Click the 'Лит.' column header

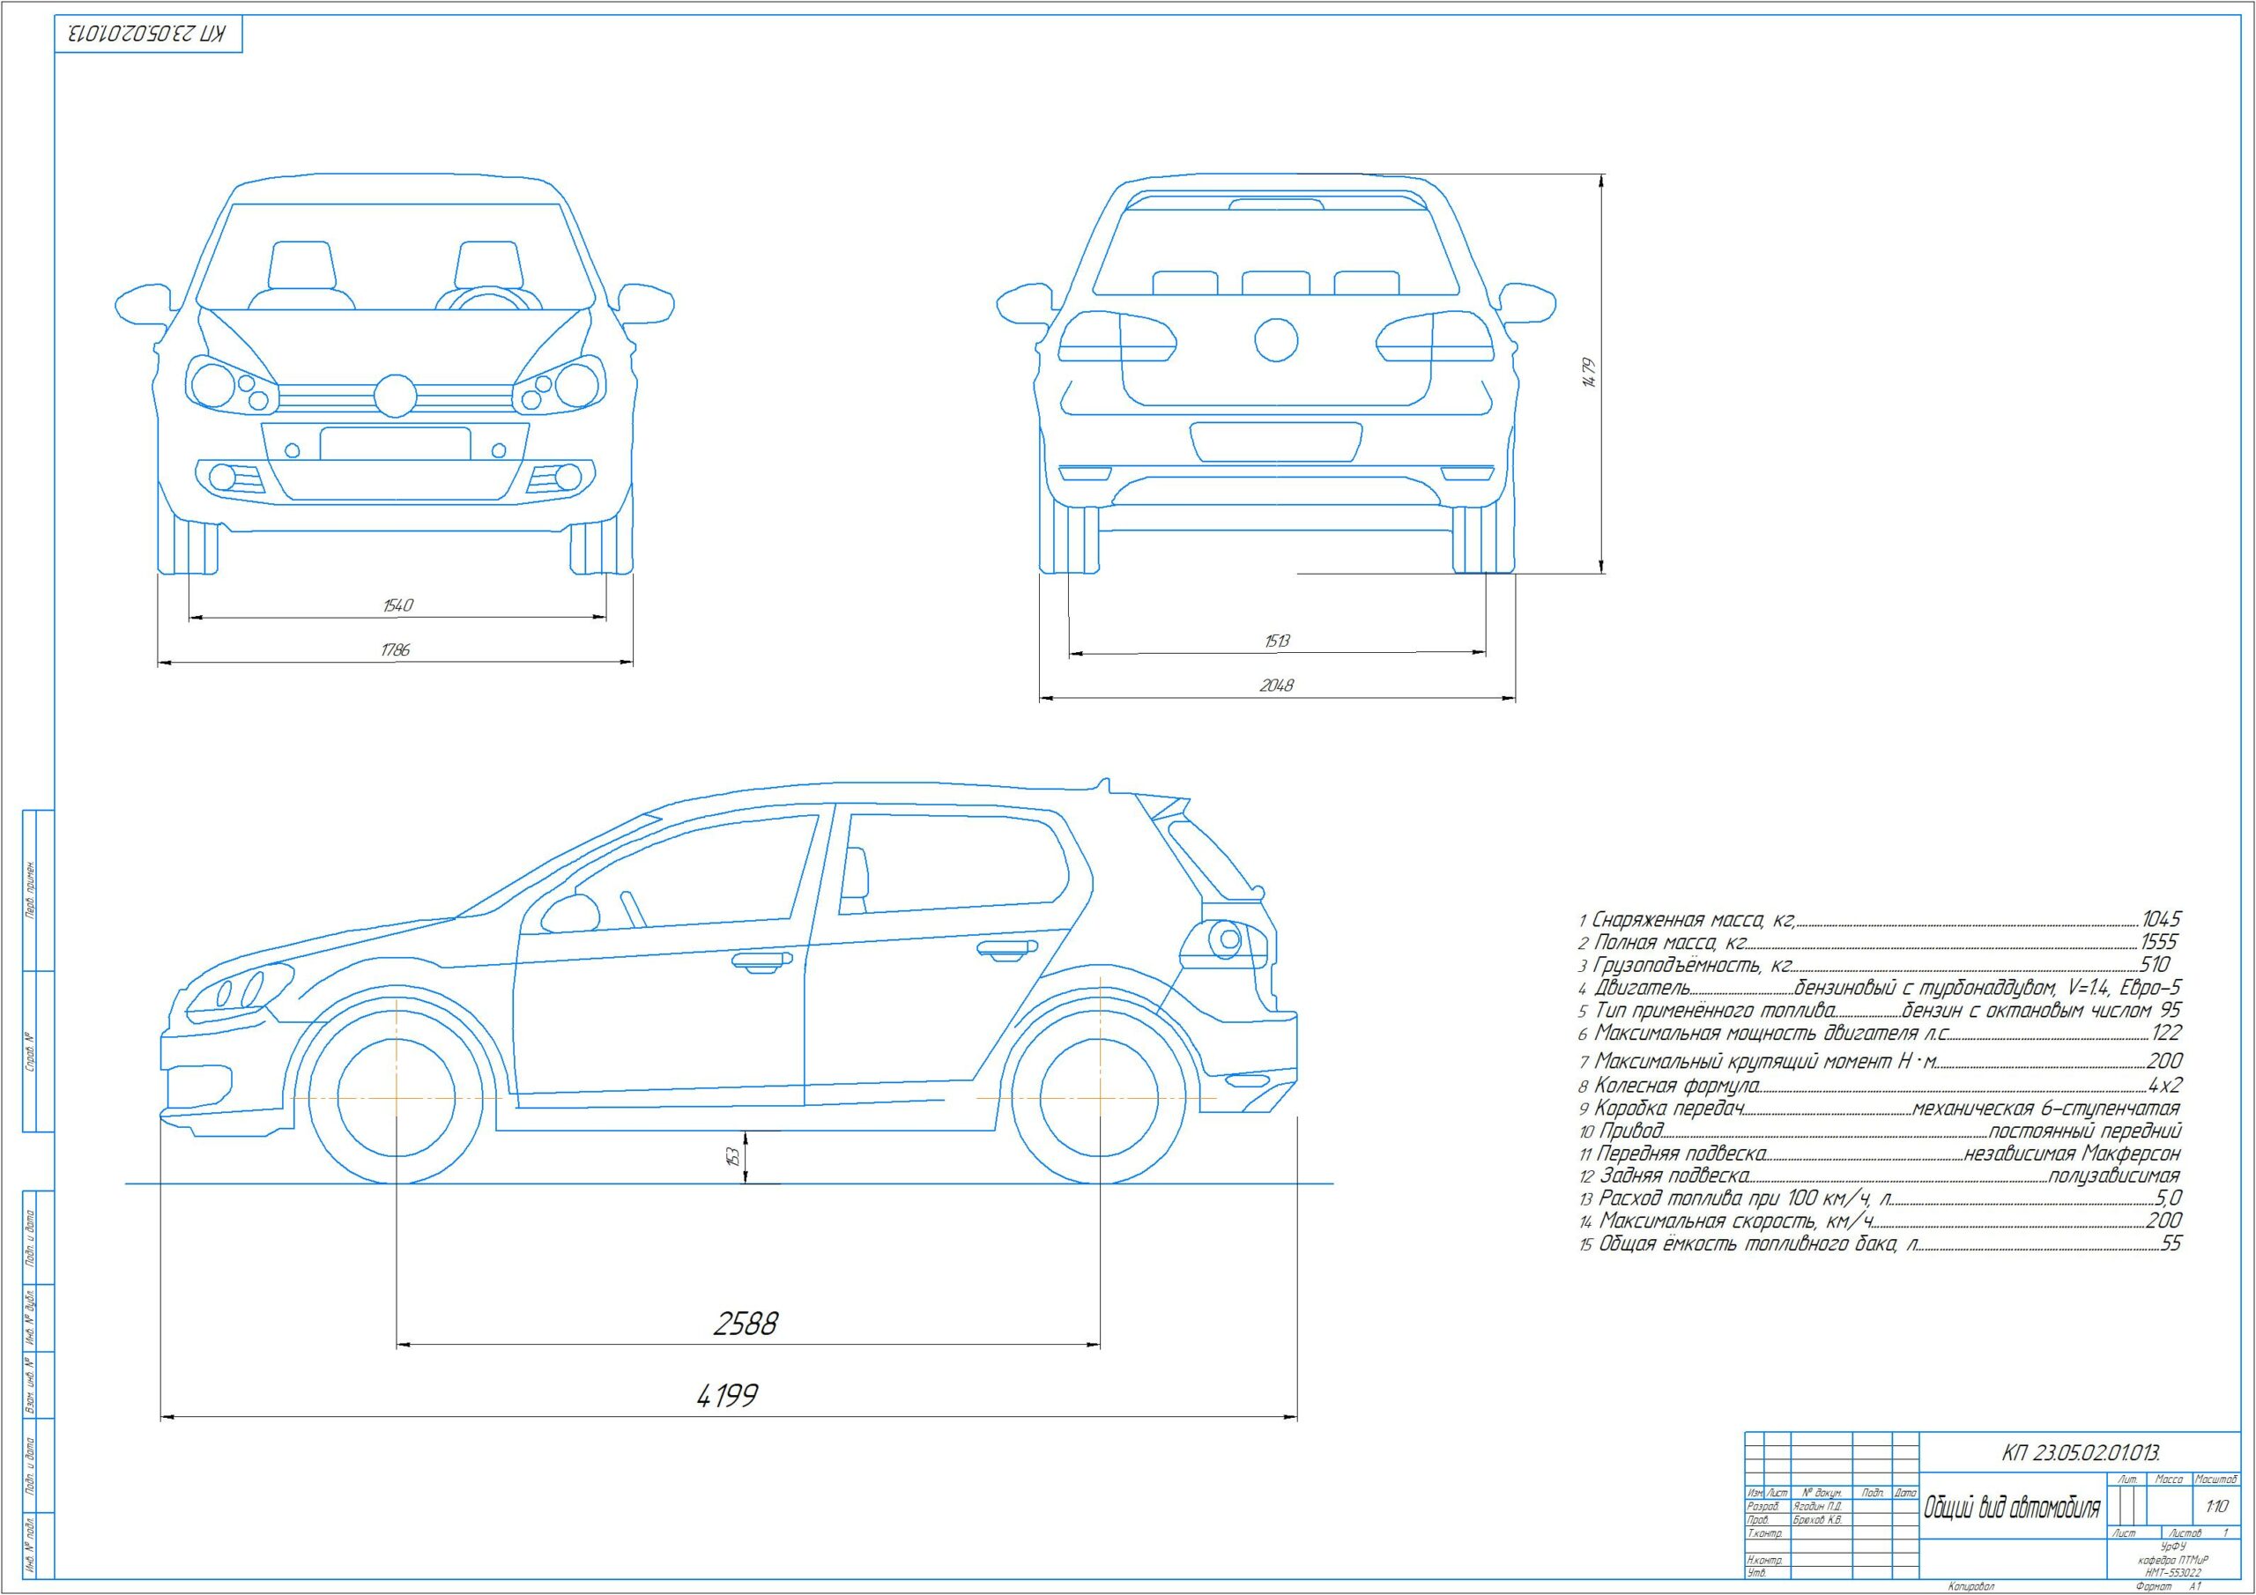click(2128, 1479)
